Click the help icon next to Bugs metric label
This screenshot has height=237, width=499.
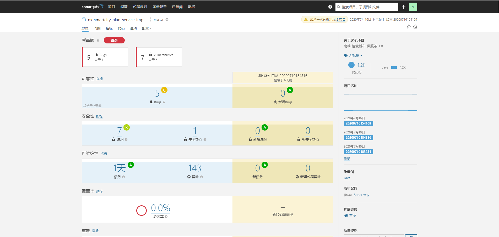164,102
